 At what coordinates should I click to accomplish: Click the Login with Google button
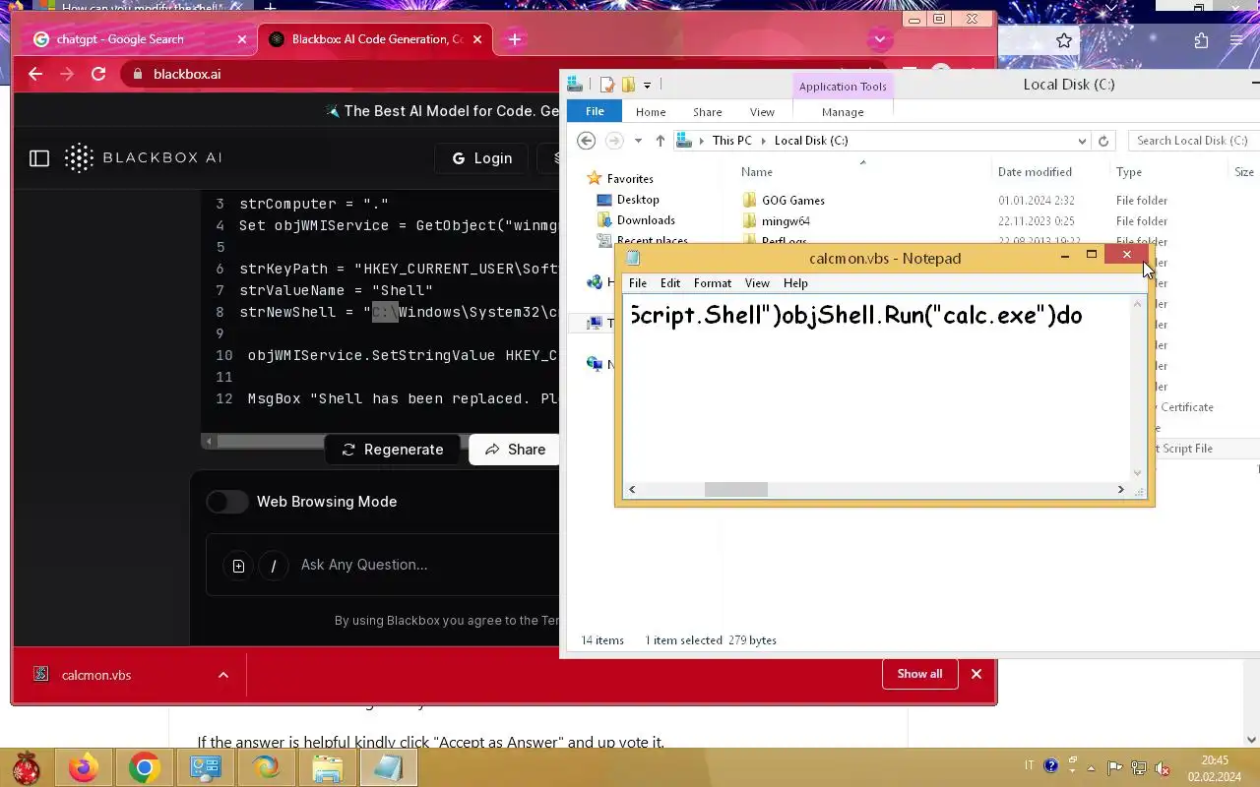pos(482,157)
